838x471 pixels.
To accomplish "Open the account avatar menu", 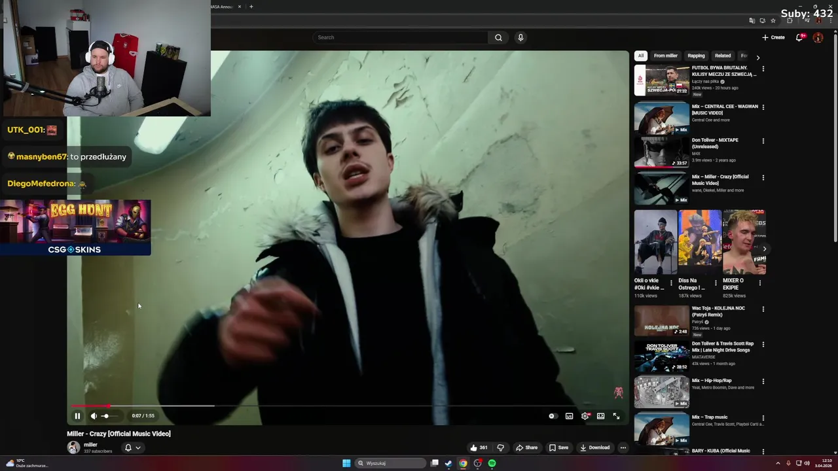I will click(818, 37).
